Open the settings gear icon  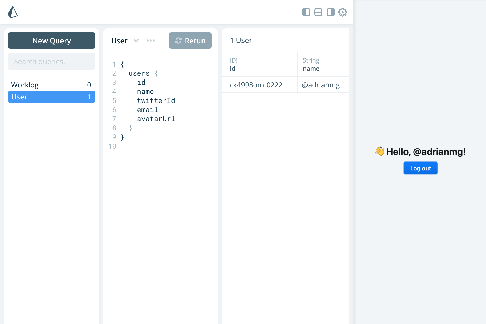pyautogui.click(x=342, y=12)
